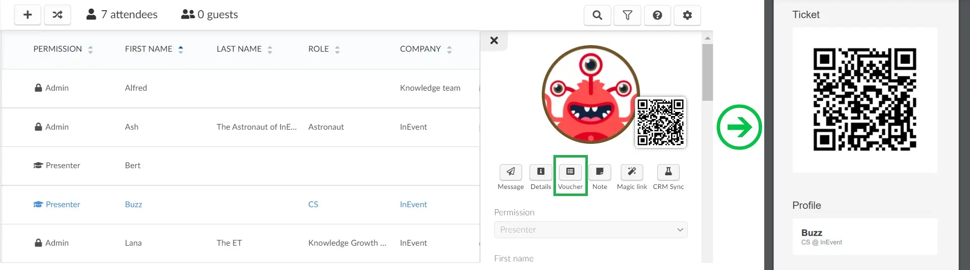Image resolution: width=970 pixels, height=270 pixels.
Task: Click the 0 guests counter
Action: (209, 15)
